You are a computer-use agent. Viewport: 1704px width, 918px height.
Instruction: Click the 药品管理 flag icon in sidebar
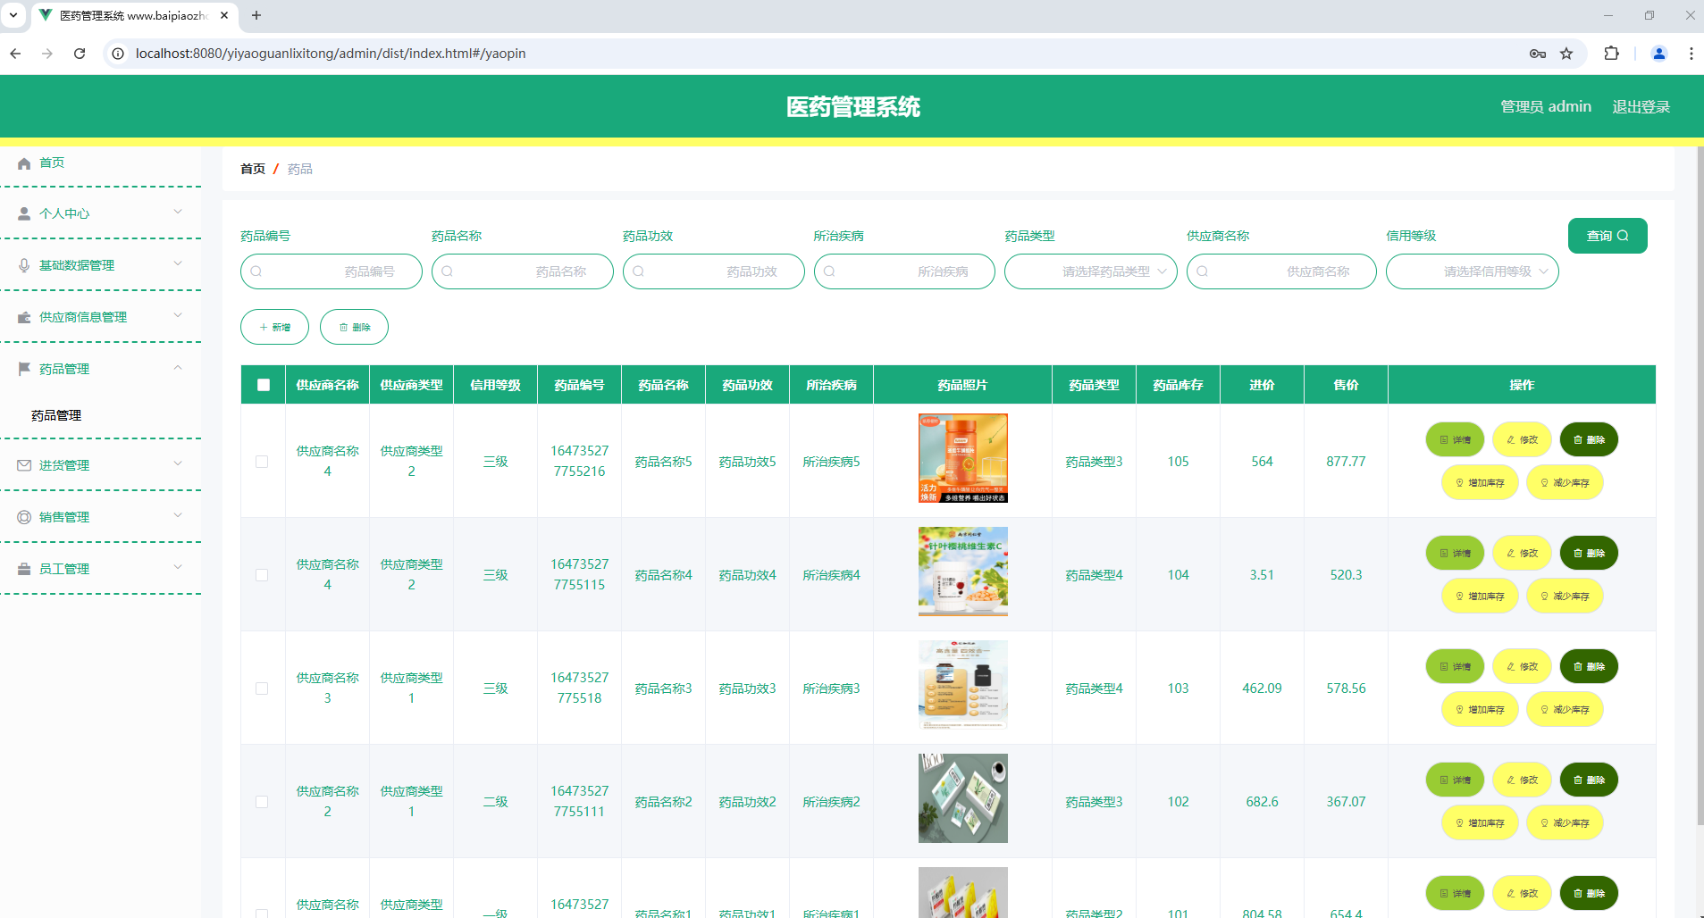point(23,368)
